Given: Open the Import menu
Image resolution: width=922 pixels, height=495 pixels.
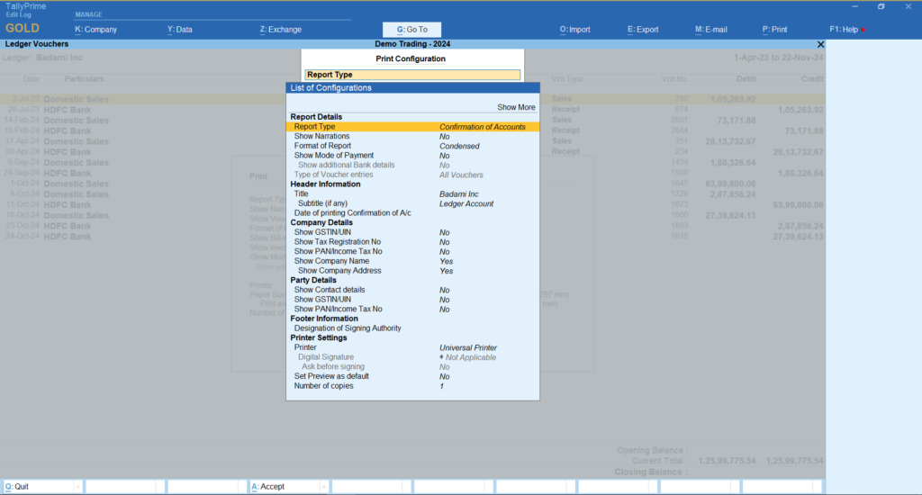Looking at the screenshot, I should tap(575, 30).
